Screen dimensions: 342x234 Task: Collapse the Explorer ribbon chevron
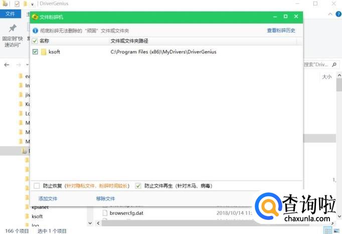(330, 14)
